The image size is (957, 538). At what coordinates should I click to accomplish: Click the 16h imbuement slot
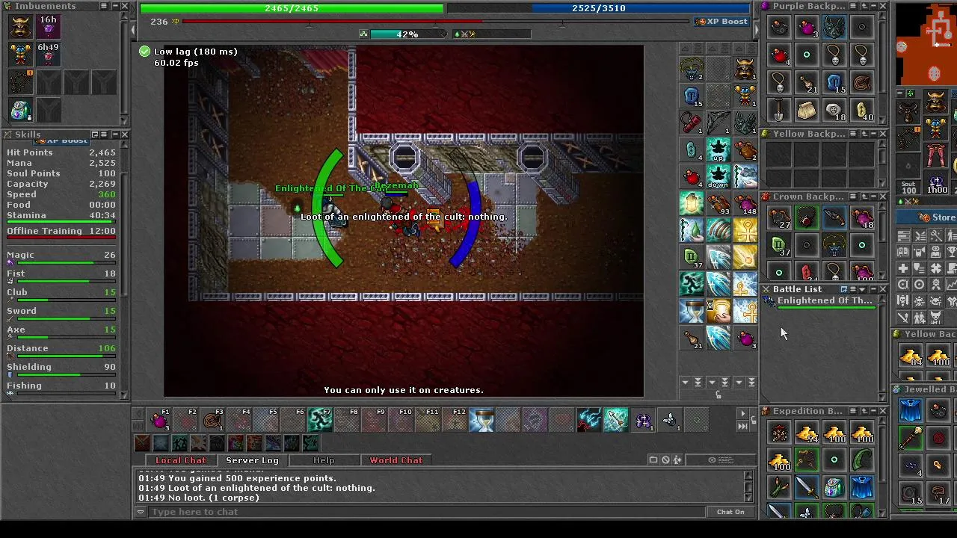click(48, 26)
